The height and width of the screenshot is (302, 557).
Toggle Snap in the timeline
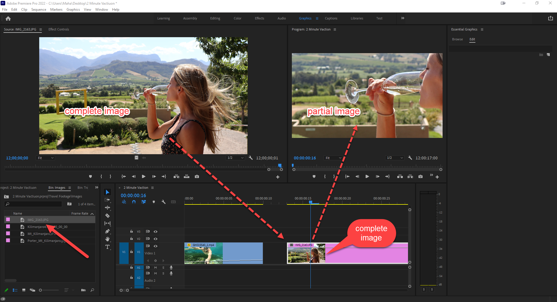(x=134, y=202)
